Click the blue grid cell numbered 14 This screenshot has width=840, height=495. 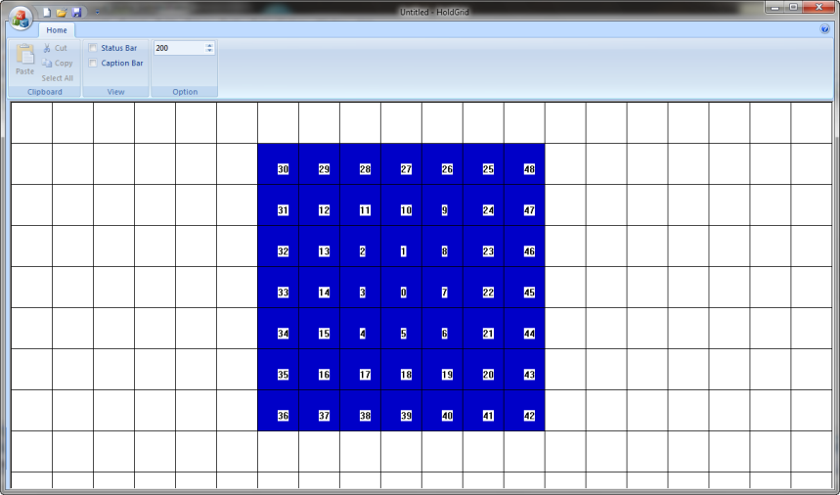click(x=320, y=288)
